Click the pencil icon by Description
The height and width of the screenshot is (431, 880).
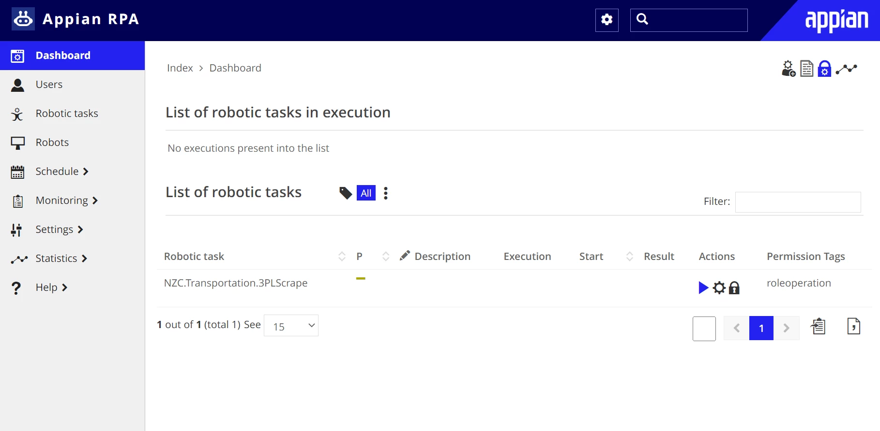405,256
